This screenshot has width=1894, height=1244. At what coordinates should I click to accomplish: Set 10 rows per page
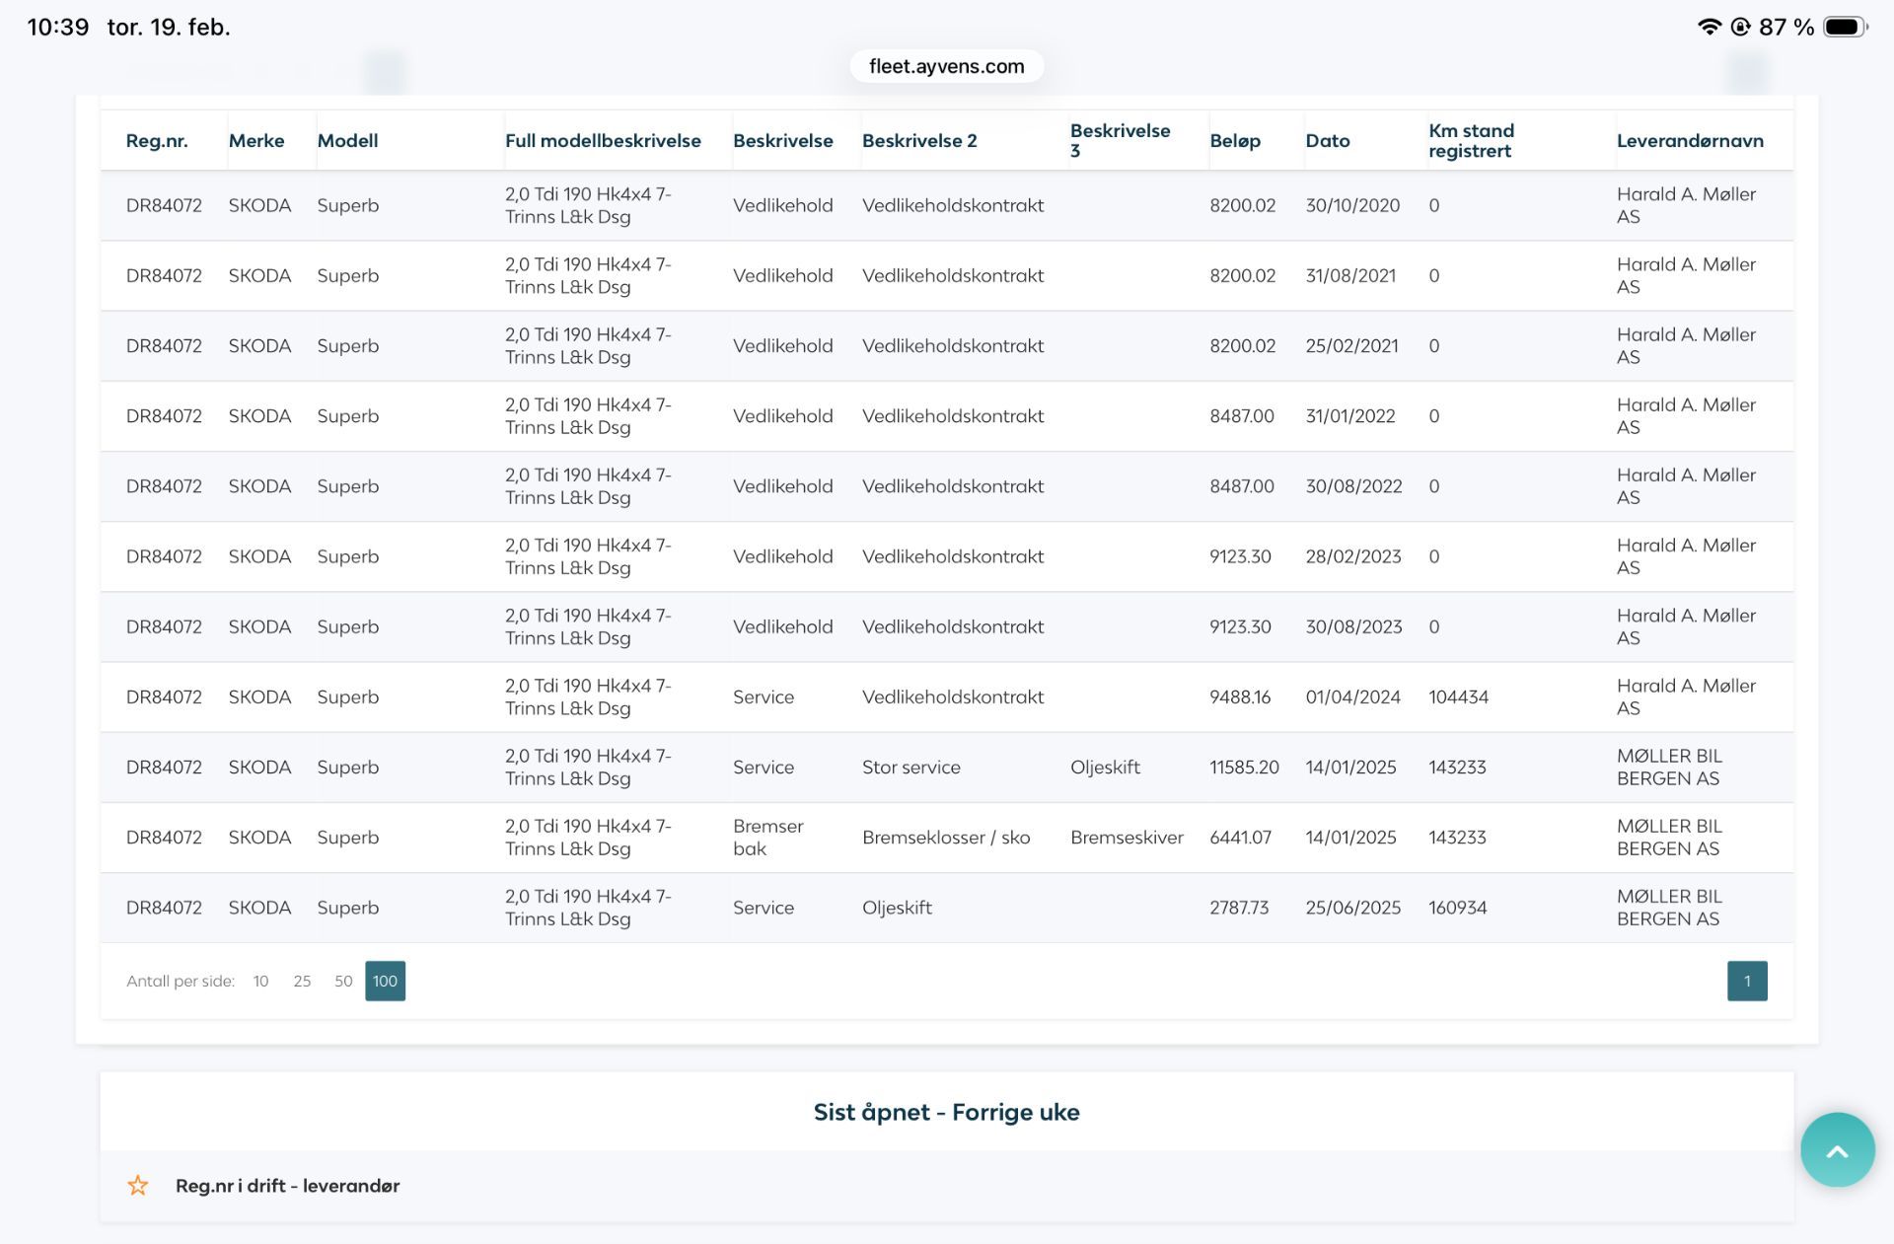click(x=260, y=981)
